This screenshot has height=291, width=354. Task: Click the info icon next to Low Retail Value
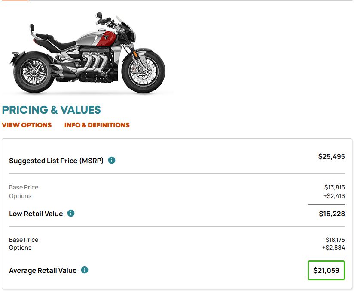tap(71, 213)
